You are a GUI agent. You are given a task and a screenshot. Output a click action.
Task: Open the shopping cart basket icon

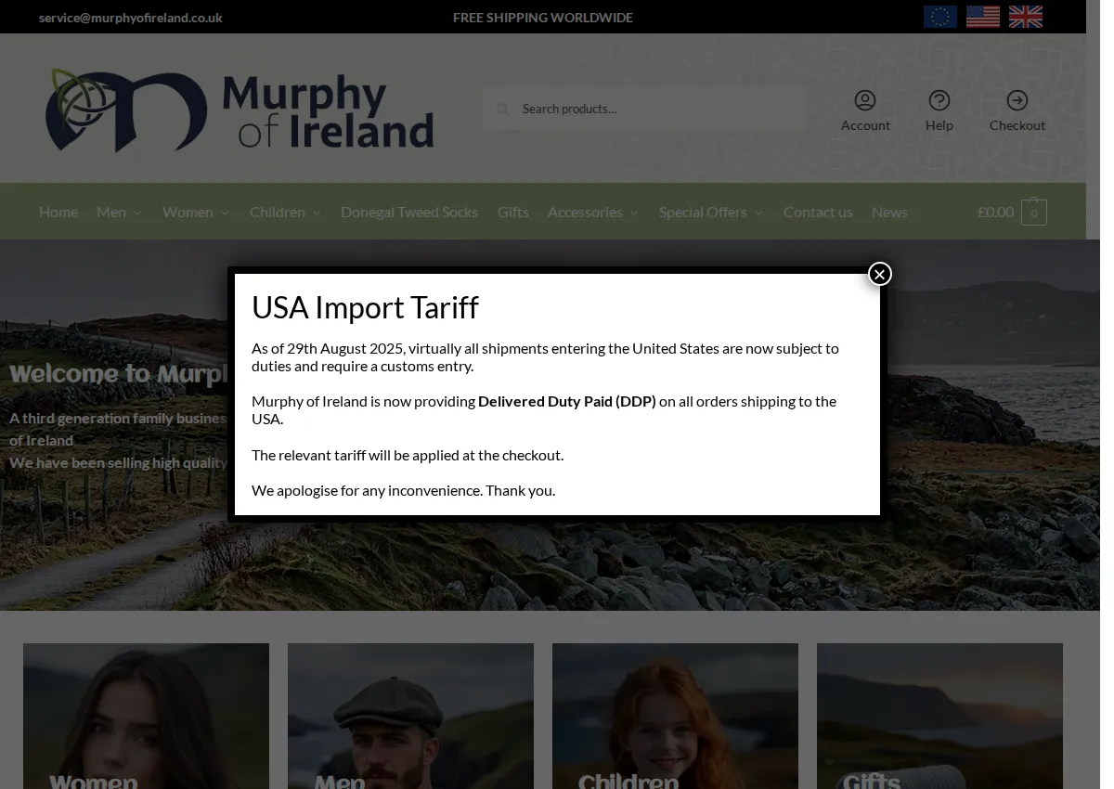point(1034,213)
